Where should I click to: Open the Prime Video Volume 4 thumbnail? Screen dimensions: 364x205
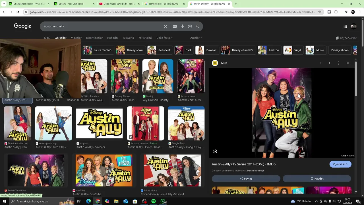coord(172,171)
